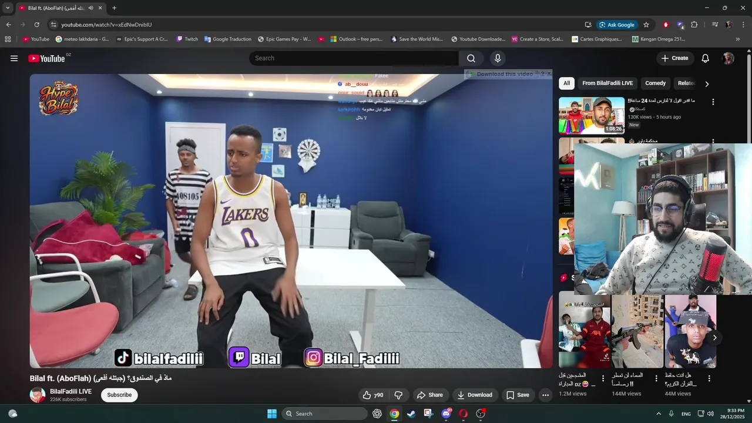Click the Chrome address bar URL

[106, 25]
